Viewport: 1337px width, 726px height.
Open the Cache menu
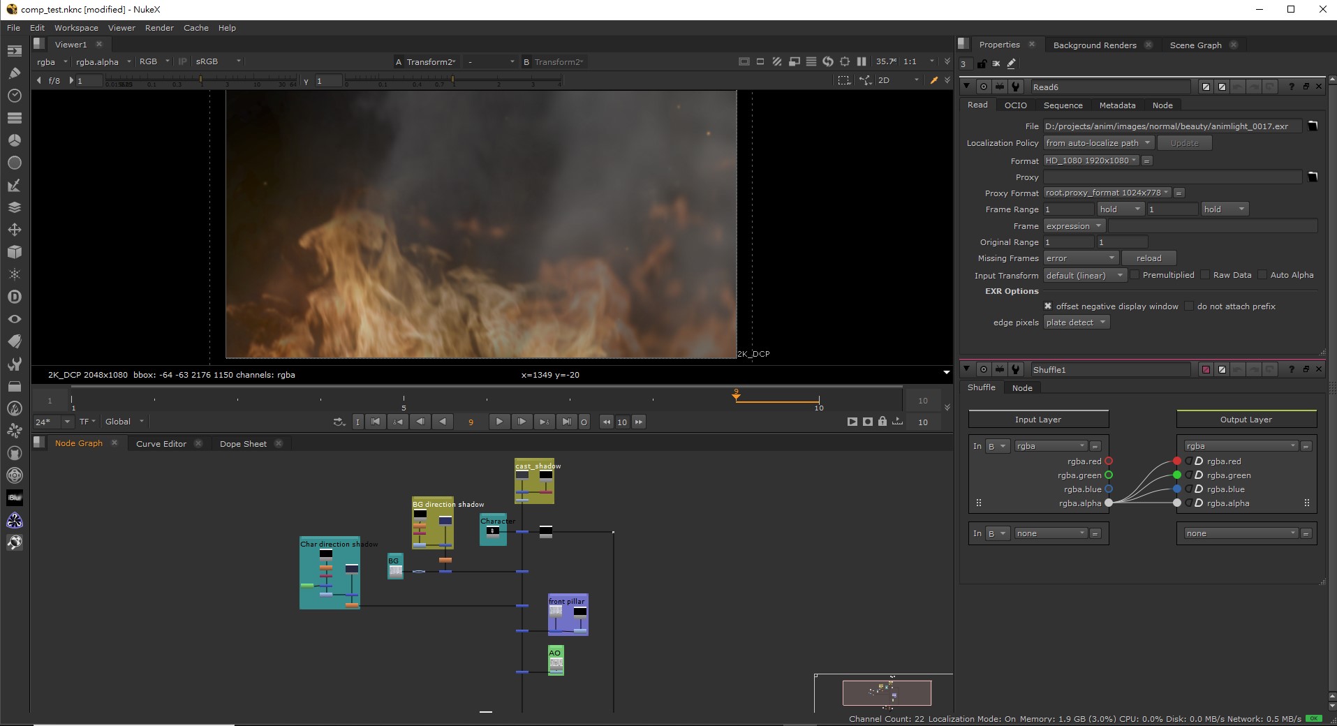point(195,28)
